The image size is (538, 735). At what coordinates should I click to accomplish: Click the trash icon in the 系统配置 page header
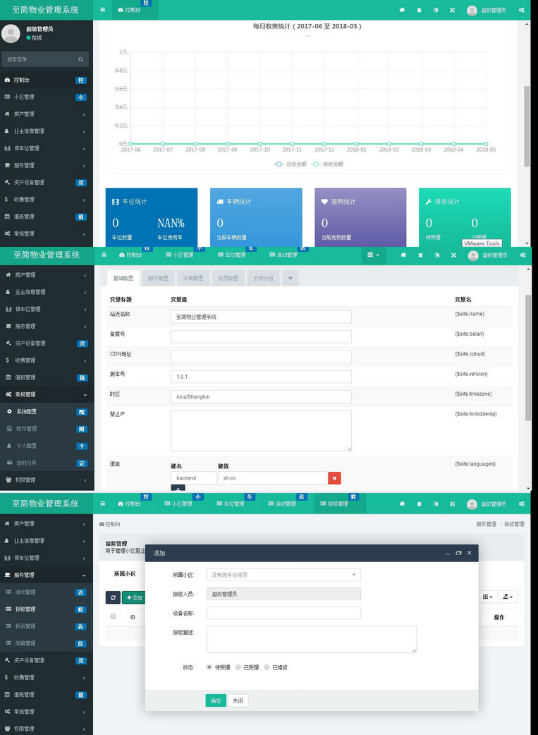point(420,255)
